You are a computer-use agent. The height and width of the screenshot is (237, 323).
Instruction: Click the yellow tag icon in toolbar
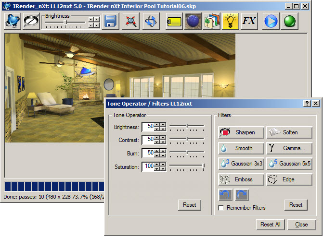(x=174, y=22)
